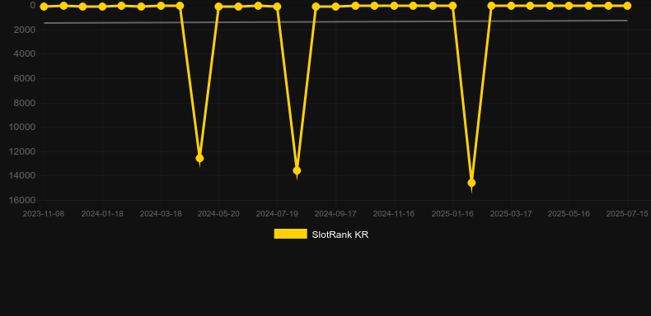651x316 pixels.
Task: Click the data point above 2024-11-16
Action: 394,6
